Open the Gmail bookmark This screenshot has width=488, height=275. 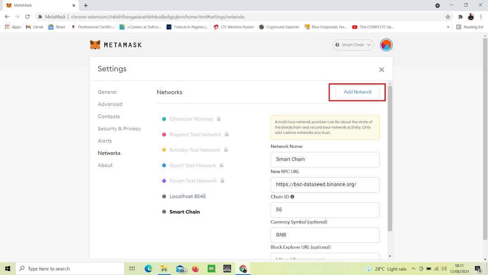[34, 27]
